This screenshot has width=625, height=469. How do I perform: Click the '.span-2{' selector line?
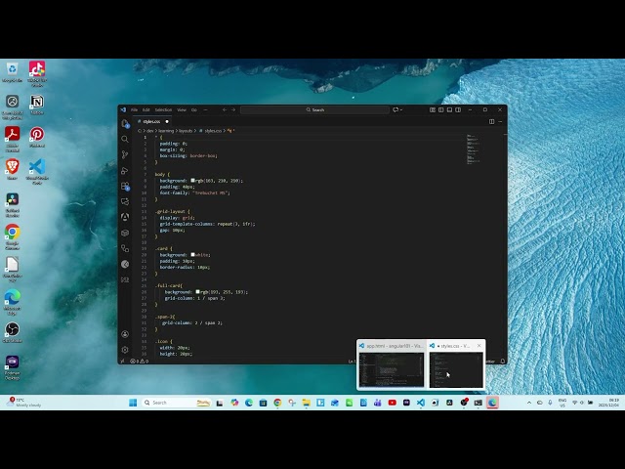tap(165, 317)
